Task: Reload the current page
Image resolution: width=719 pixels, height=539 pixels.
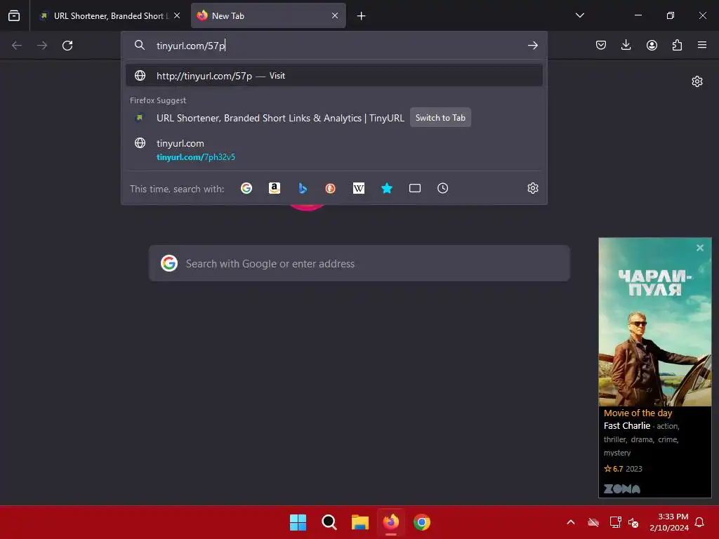Action: point(67,46)
